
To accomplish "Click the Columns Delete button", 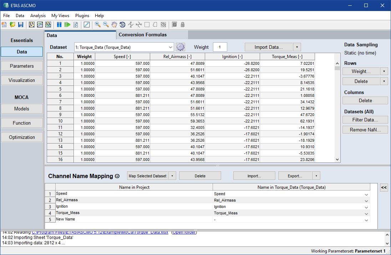I will pyautogui.click(x=365, y=100).
